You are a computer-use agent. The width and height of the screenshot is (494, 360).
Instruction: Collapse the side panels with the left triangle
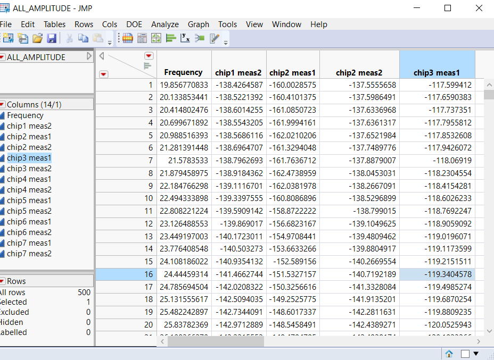click(102, 56)
